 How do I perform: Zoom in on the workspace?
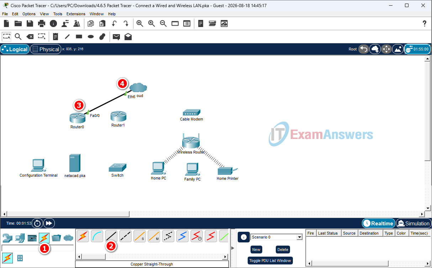coord(140,23)
